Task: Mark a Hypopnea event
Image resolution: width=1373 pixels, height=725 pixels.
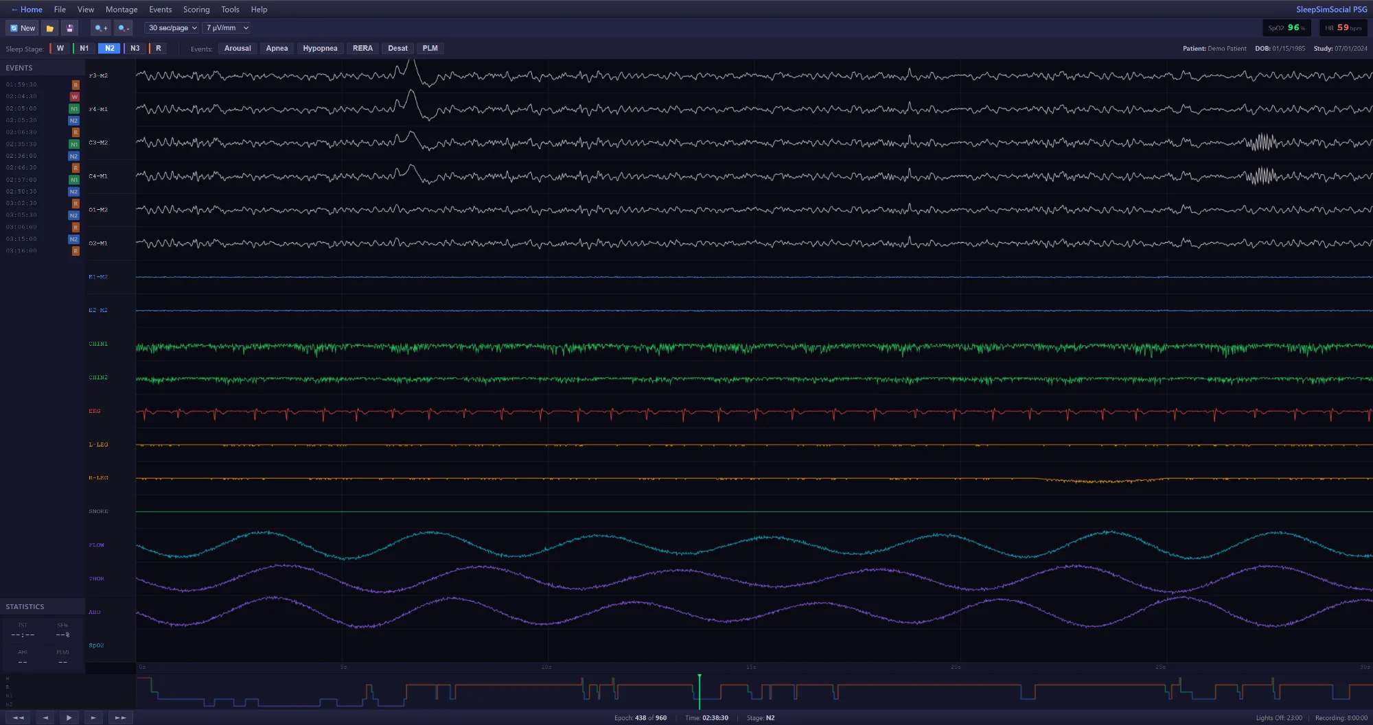Action: pyautogui.click(x=320, y=48)
